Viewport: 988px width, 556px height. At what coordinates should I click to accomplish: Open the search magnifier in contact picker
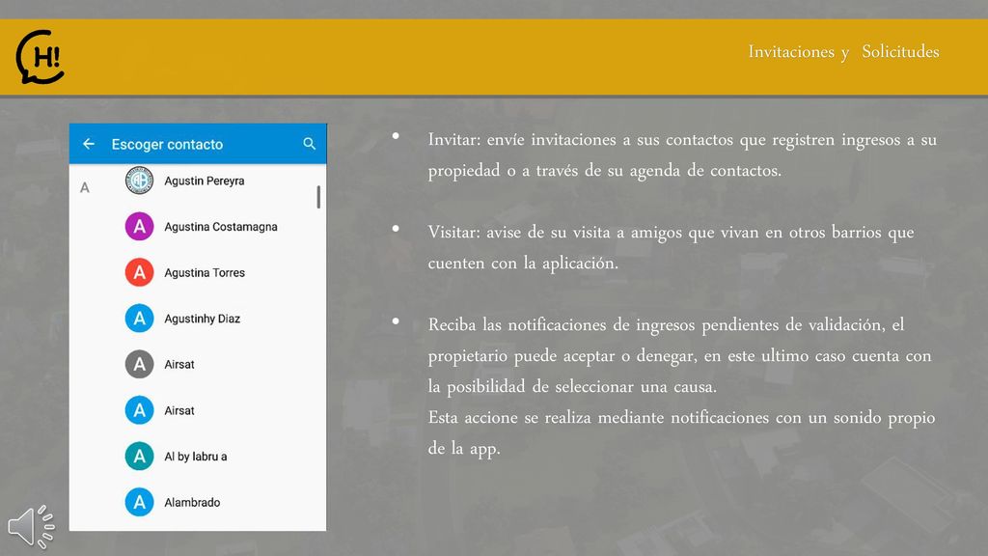309,144
